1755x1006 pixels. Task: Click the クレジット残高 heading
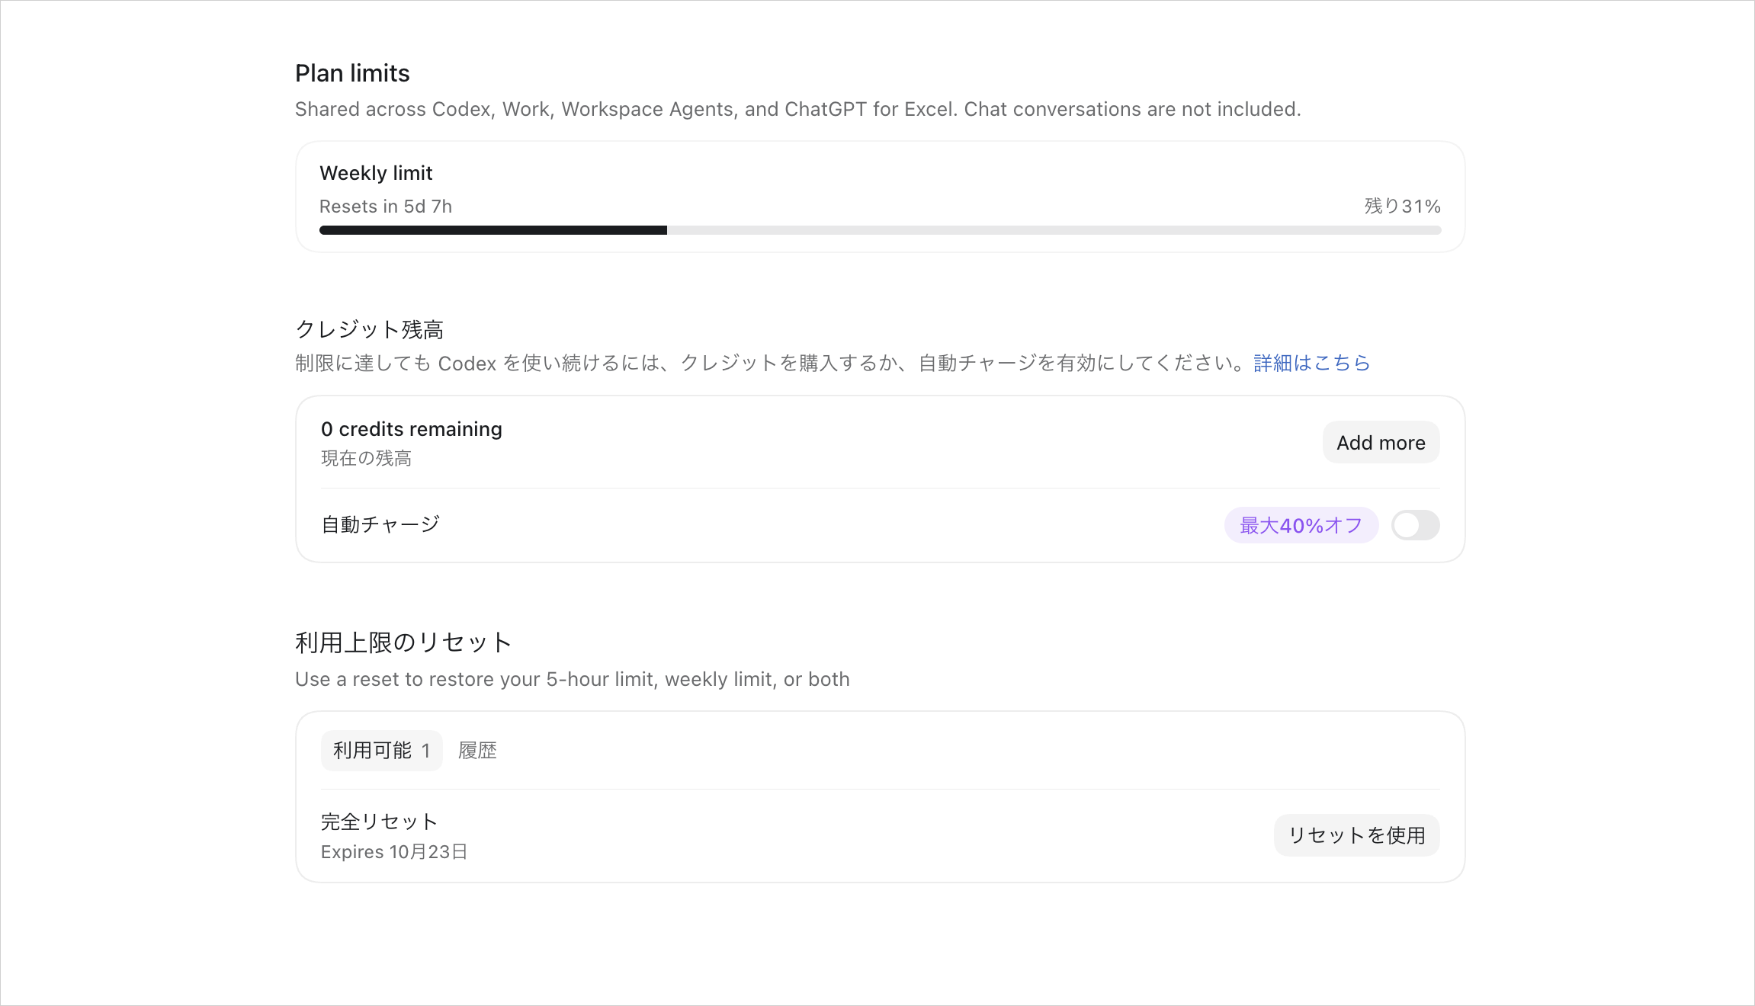(x=369, y=329)
